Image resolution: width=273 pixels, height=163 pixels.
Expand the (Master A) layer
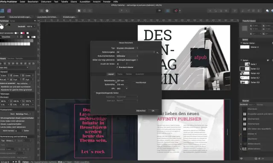241,134
